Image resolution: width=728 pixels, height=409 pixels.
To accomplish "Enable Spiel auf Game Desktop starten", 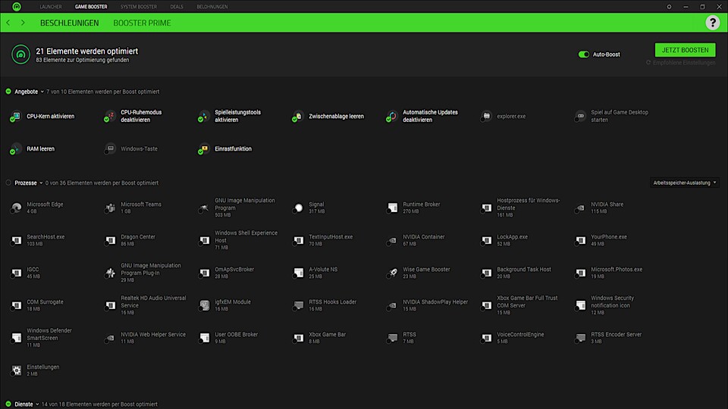I will [x=576, y=119].
